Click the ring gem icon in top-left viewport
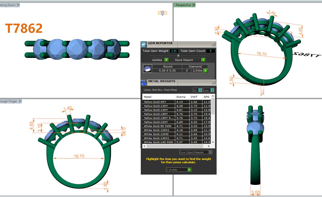Viewport: 322px width, 197px height. [x=161, y=13]
